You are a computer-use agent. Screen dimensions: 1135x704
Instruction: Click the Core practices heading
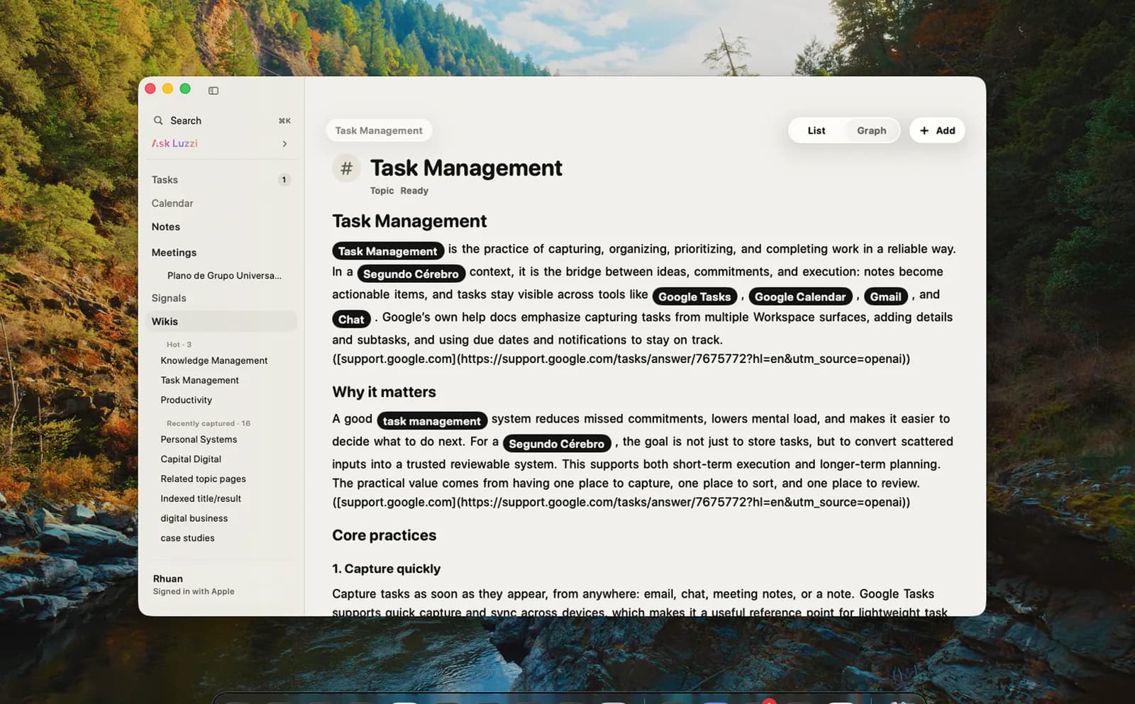click(x=384, y=535)
